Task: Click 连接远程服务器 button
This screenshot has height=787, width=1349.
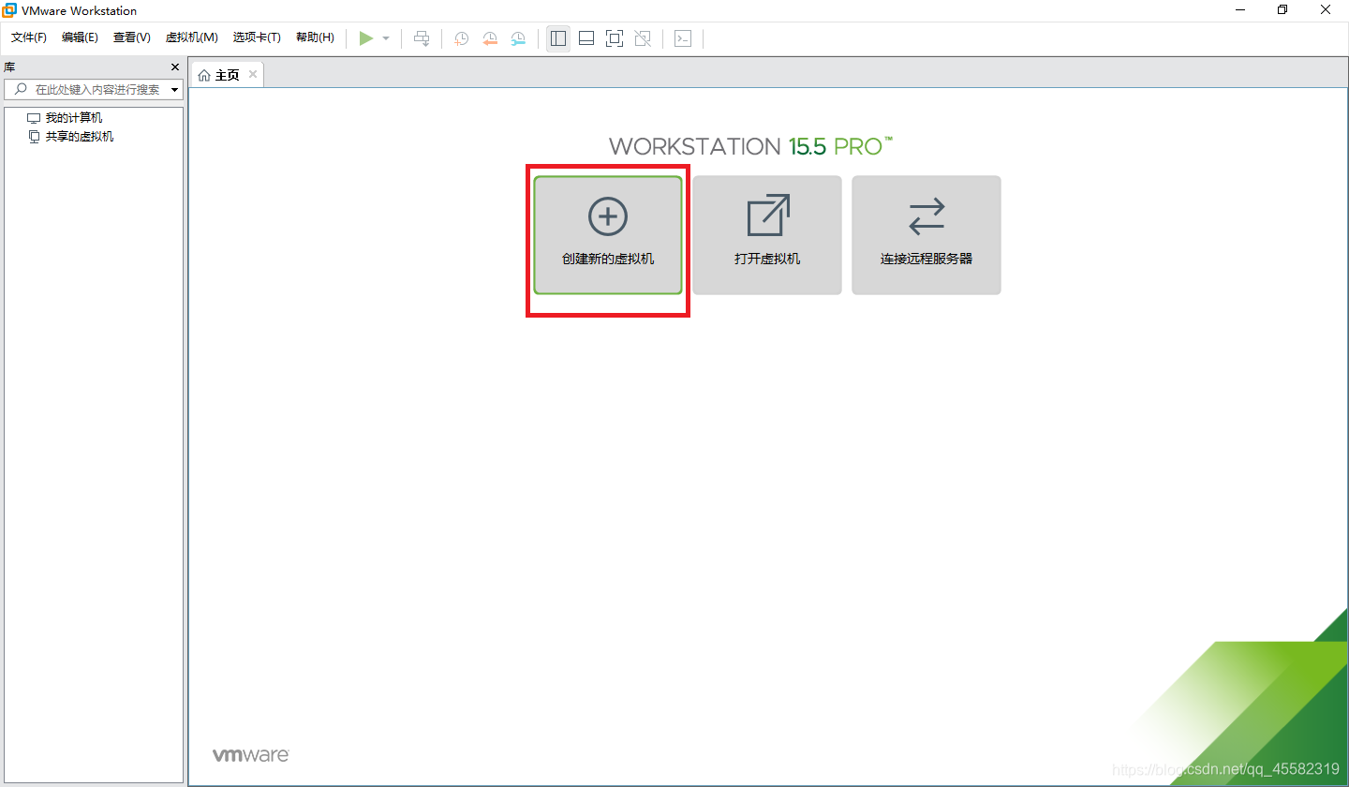Action: (x=927, y=235)
